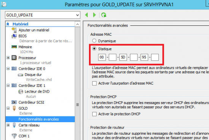Click the Contrôleur IDE 0 icon
The height and width of the screenshot is (140, 209).
(x=14, y=69)
